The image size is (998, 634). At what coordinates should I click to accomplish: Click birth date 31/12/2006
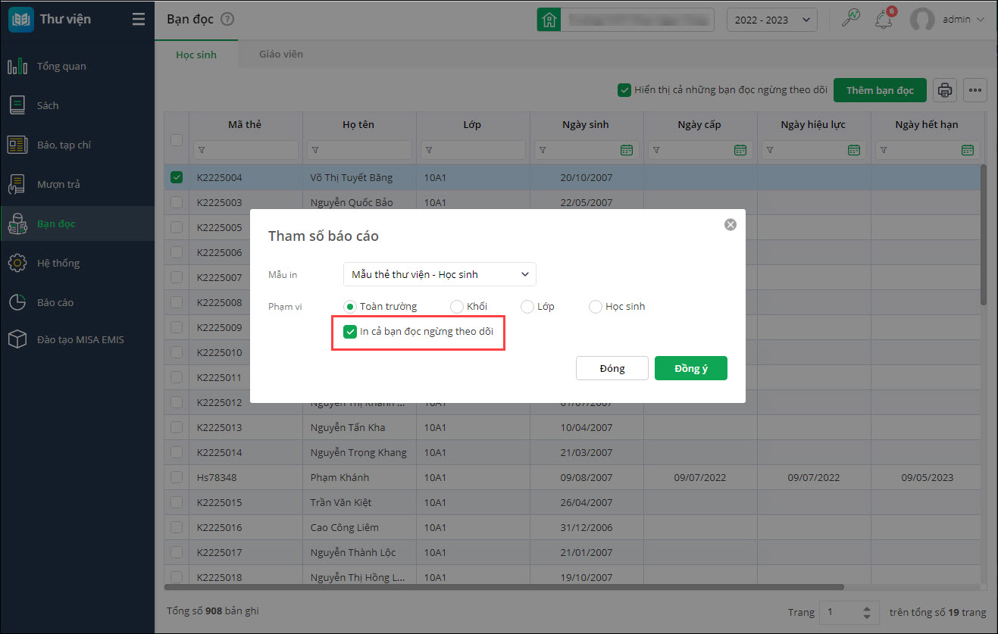point(587,527)
